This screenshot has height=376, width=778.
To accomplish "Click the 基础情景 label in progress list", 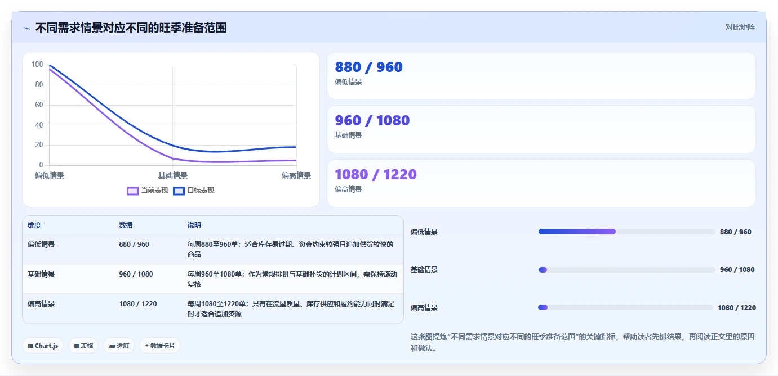I will point(424,270).
